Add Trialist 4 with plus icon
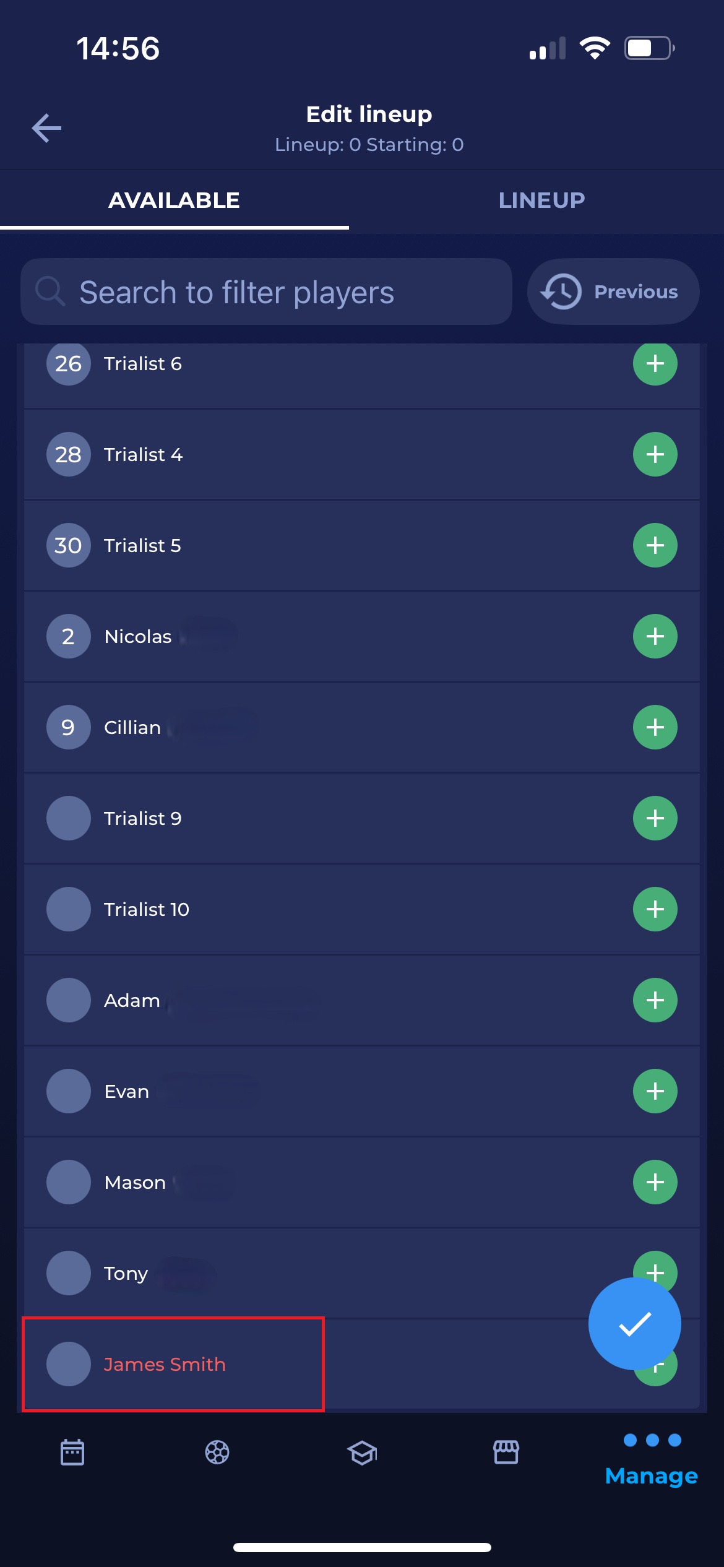 point(655,455)
